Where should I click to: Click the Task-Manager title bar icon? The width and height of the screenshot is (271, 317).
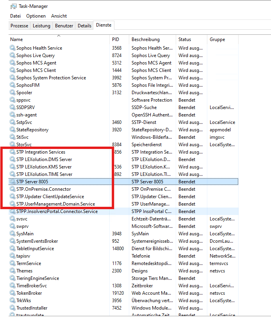pos(14,7)
